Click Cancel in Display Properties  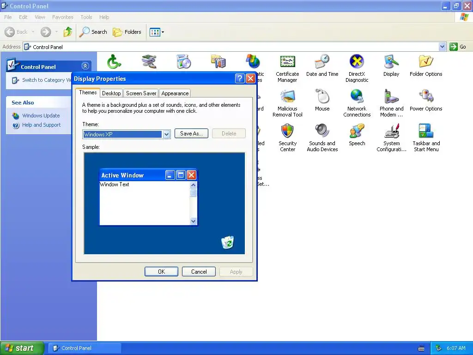[199, 272]
